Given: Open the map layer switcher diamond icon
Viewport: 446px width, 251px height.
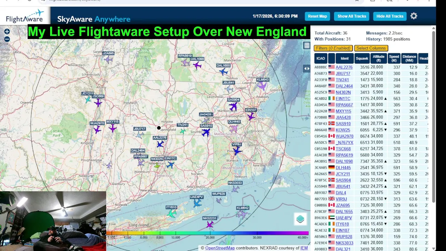Looking at the screenshot, I should click(300, 219).
